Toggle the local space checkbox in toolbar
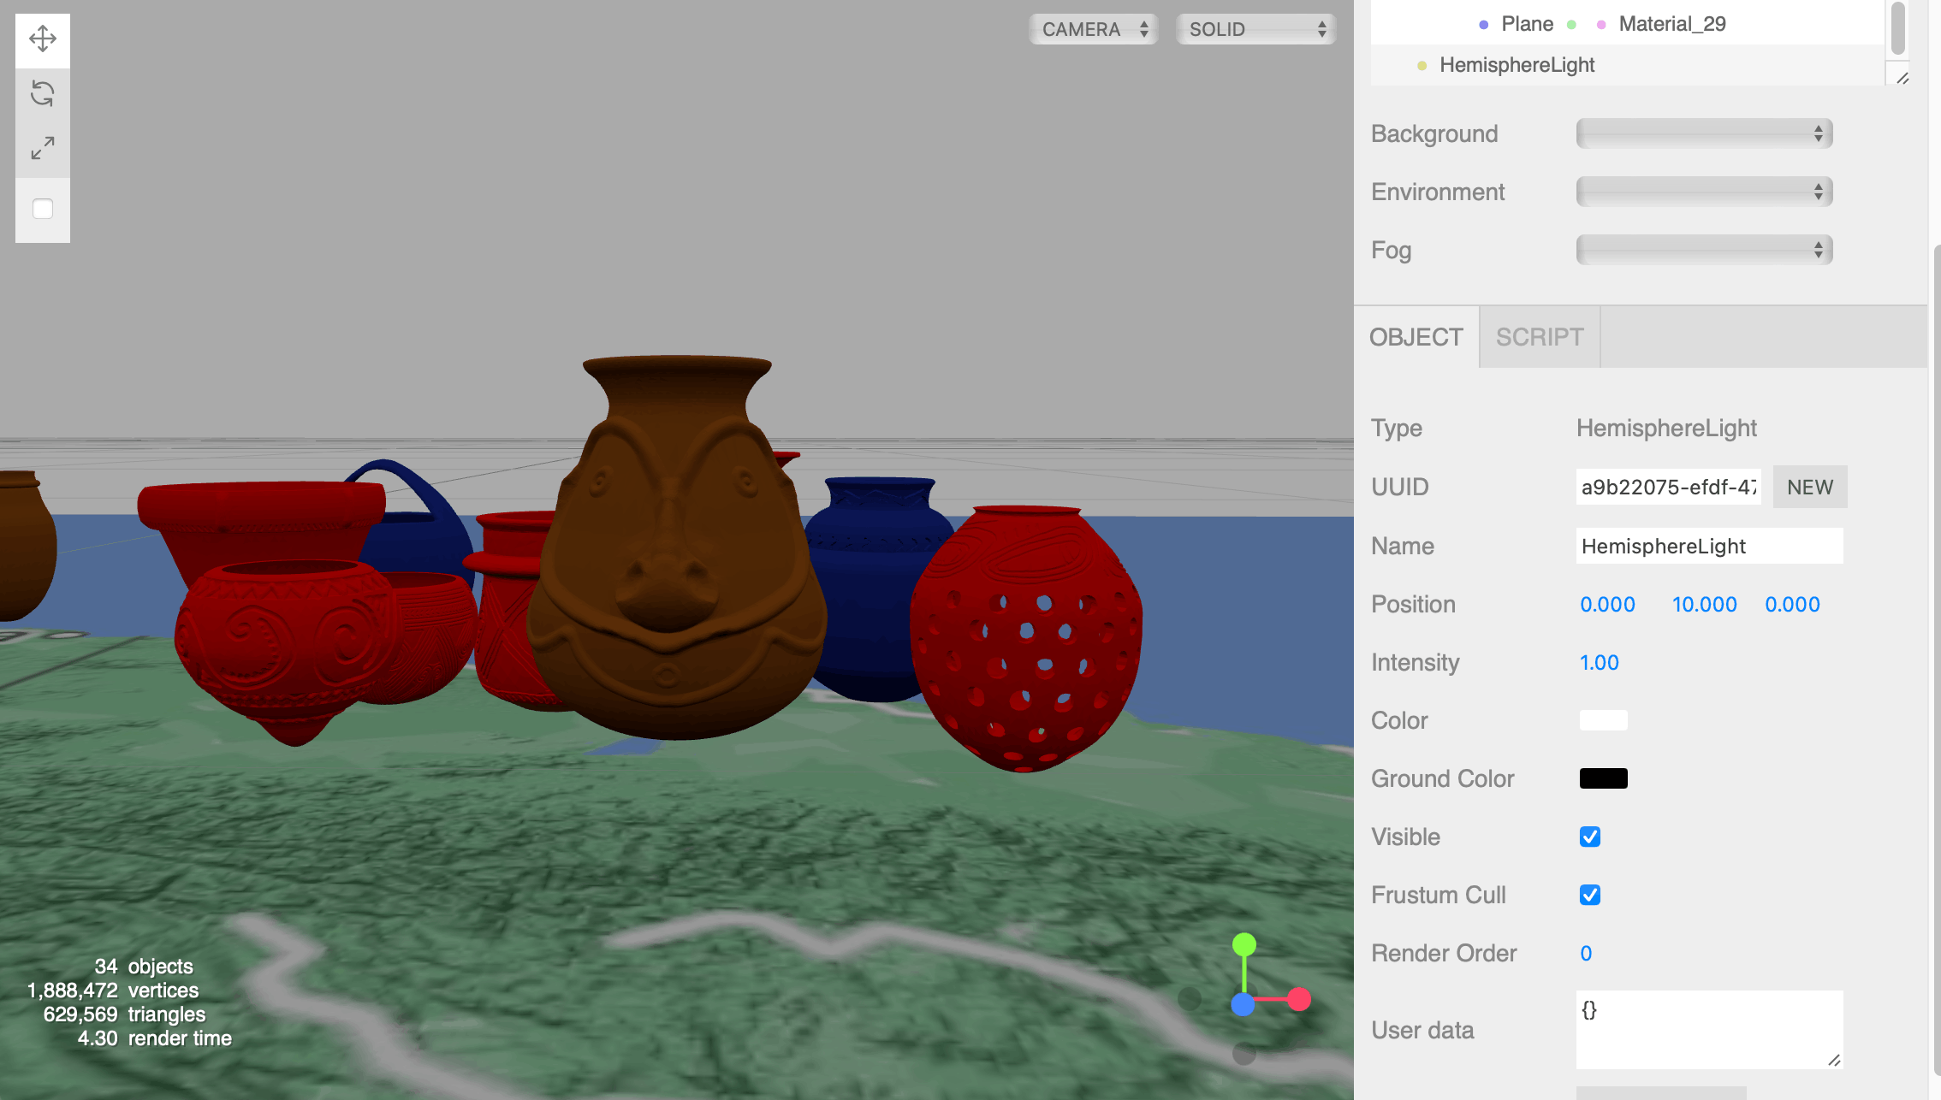 click(x=43, y=209)
